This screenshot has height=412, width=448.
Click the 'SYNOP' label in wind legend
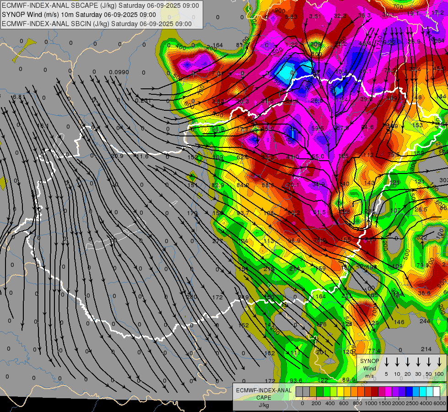[x=369, y=361]
